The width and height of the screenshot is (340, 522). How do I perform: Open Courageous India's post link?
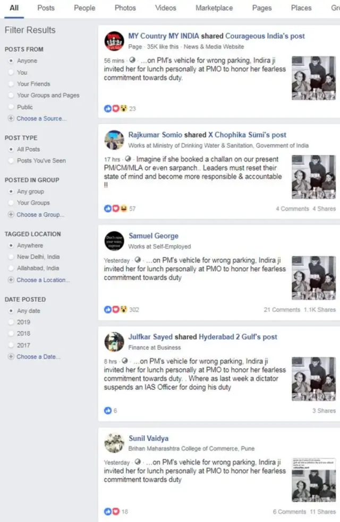click(265, 36)
